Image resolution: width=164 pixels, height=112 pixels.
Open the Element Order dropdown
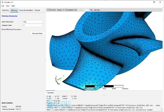pos(34,25)
